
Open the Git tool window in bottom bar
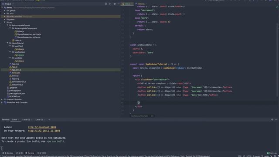[19, 153]
